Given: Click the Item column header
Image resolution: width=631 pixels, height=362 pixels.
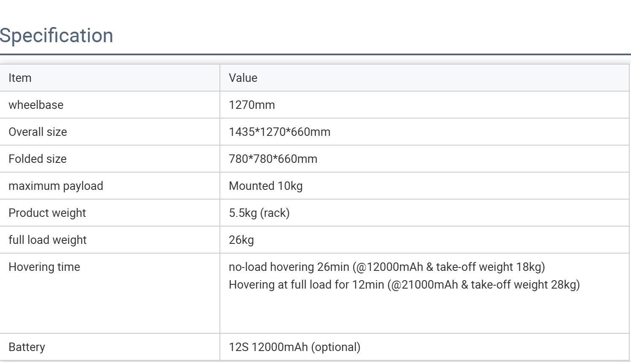Looking at the screenshot, I should pos(20,78).
